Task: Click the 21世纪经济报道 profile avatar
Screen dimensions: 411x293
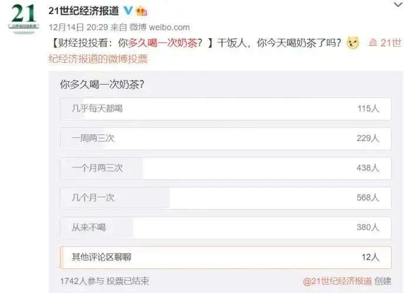Action: (24, 18)
